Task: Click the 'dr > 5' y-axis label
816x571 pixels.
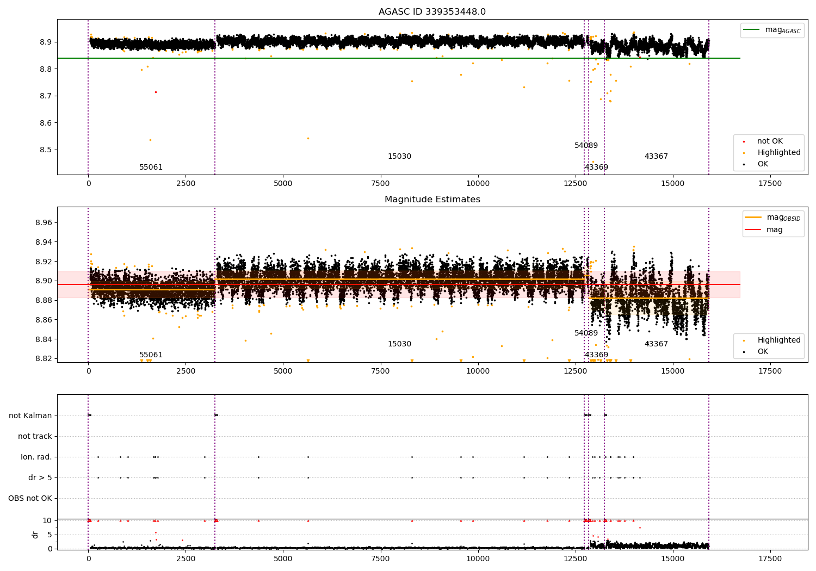Action: [x=40, y=478]
